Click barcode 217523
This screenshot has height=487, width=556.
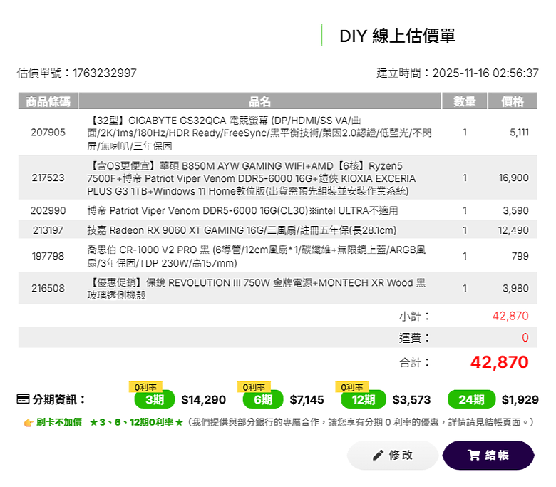tap(48, 178)
